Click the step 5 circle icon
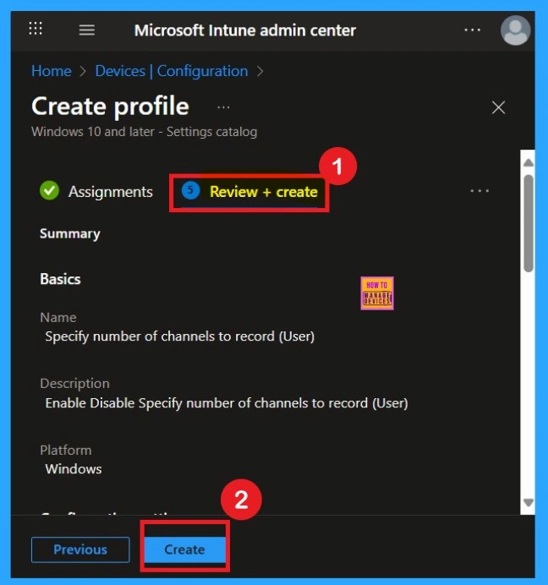The width and height of the screenshot is (548, 585). (x=190, y=190)
